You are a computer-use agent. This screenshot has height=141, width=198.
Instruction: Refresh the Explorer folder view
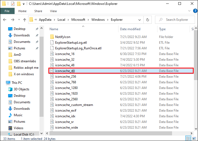(x=147, y=20)
